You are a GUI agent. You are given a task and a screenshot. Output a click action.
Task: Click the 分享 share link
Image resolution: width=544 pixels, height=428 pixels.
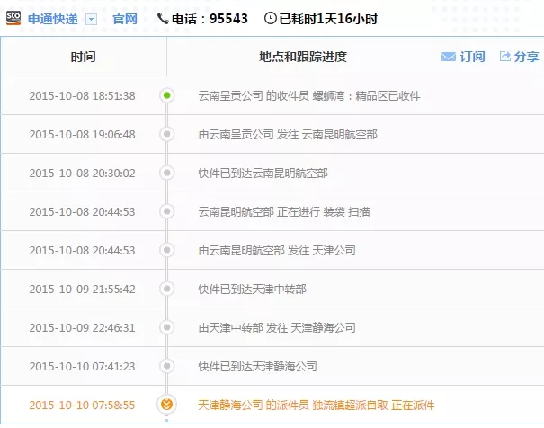point(526,57)
